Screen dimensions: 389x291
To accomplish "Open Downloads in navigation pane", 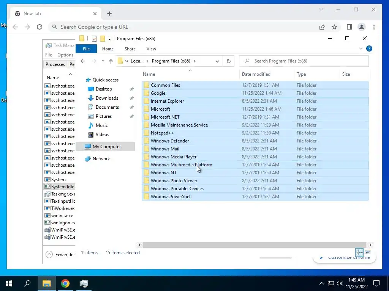I will pyautogui.click(x=107, y=98).
